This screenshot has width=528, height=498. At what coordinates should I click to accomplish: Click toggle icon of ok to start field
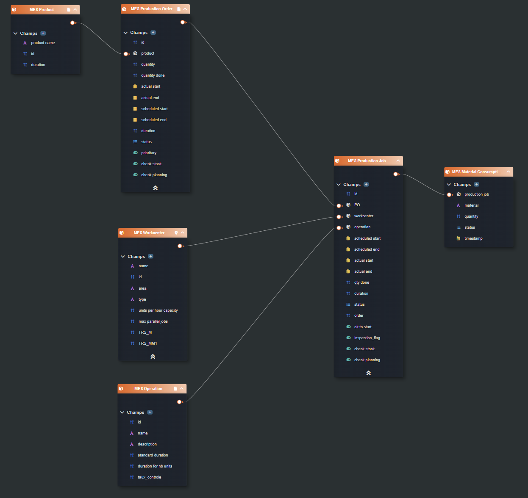(348, 327)
